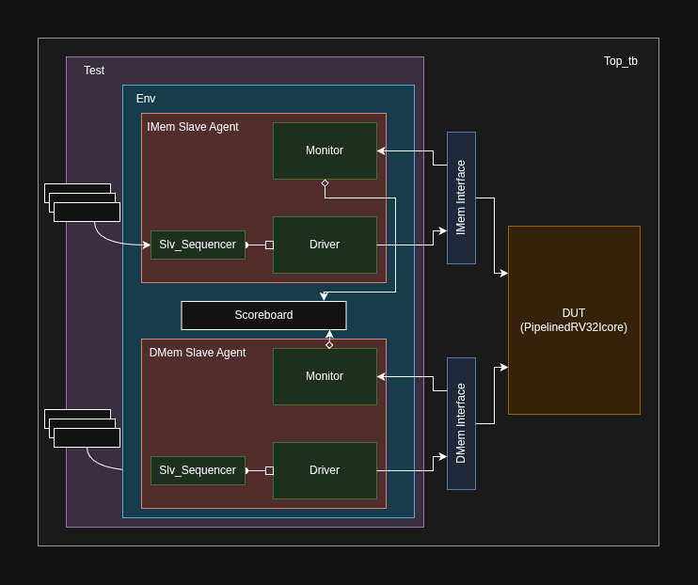The width and height of the screenshot is (698, 585).
Task: Click the diamond port under IMem Monitor
Action: tap(325, 183)
